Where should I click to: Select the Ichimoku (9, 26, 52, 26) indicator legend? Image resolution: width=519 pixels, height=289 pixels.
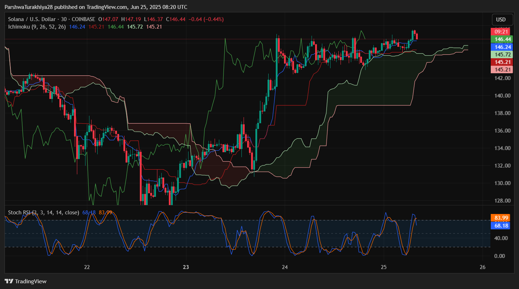(x=37, y=26)
